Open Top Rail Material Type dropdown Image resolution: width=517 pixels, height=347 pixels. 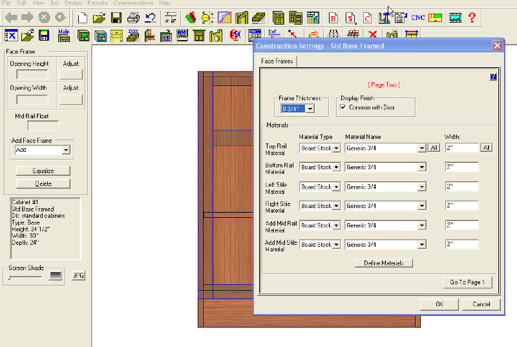coord(336,148)
